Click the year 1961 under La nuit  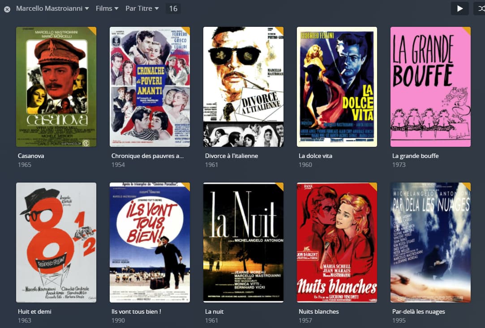pyautogui.click(x=211, y=320)
